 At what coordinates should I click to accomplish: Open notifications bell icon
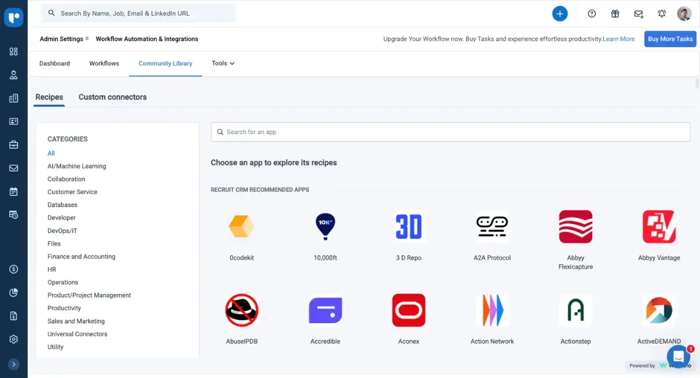(x=661, y=13)
